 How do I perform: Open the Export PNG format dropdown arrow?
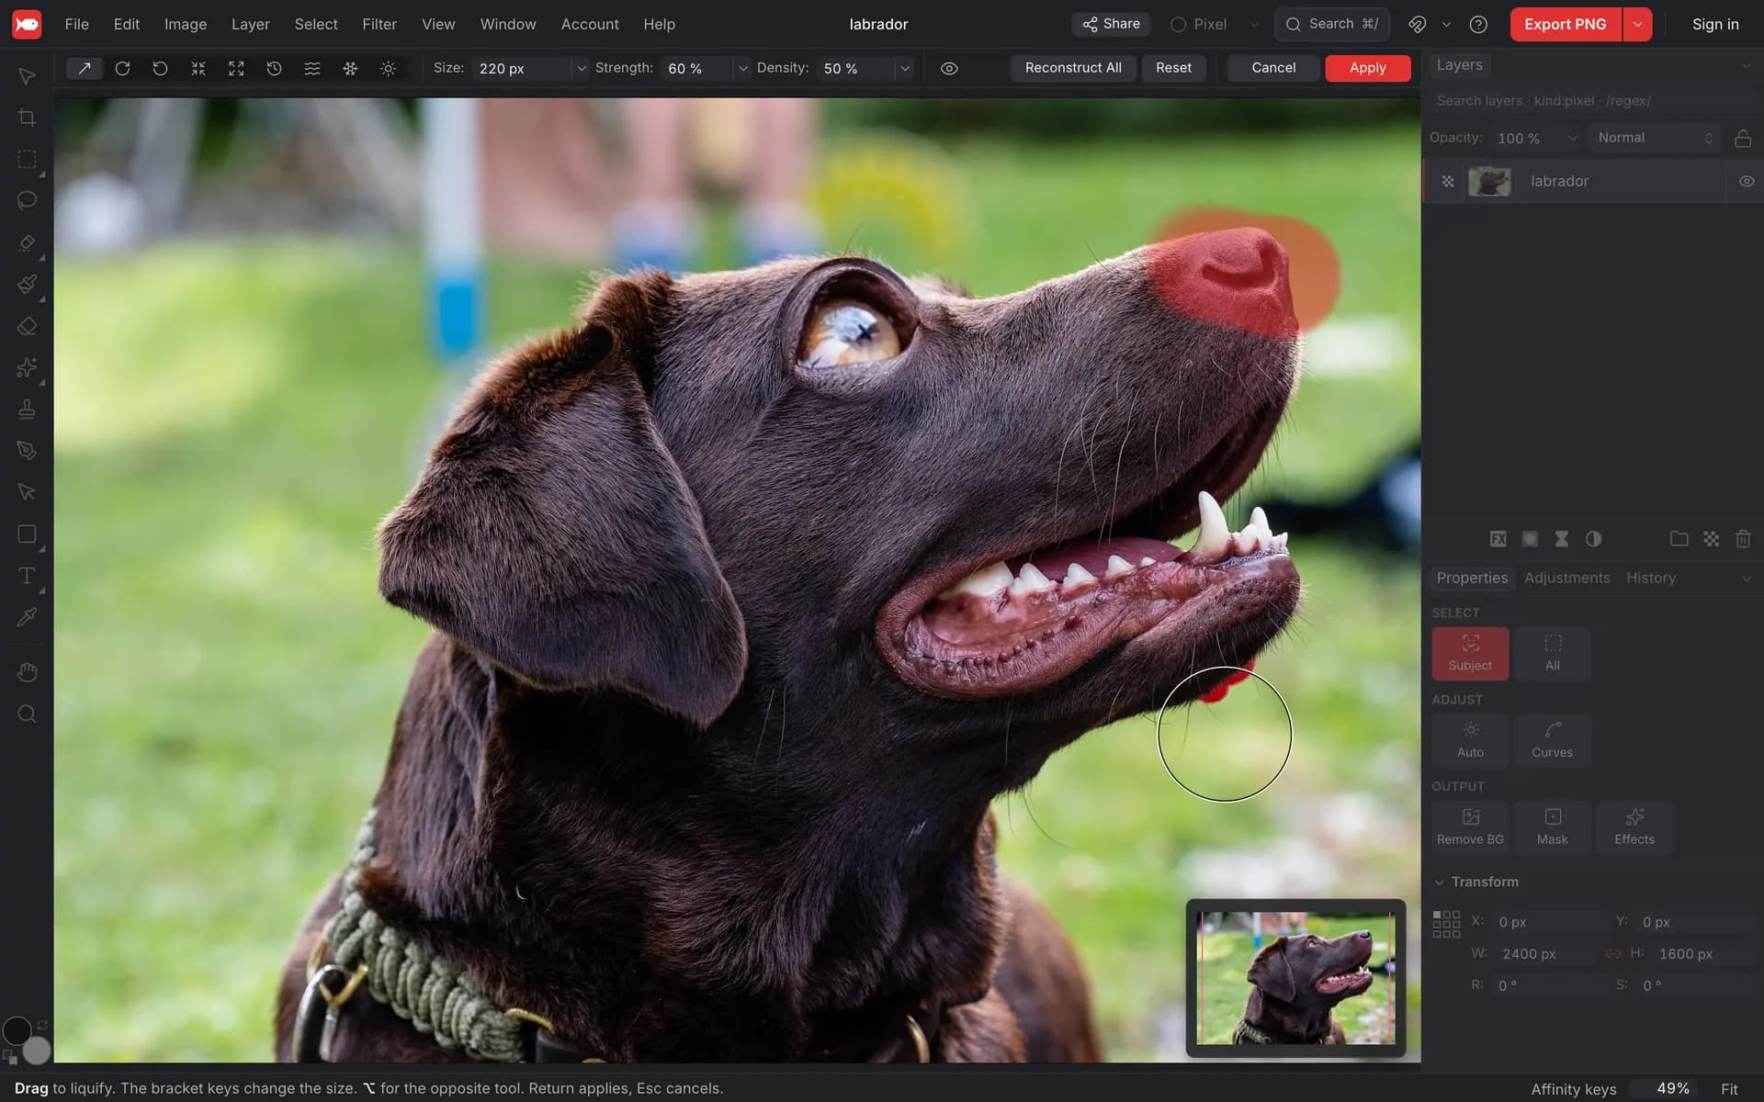[1637, 24]
